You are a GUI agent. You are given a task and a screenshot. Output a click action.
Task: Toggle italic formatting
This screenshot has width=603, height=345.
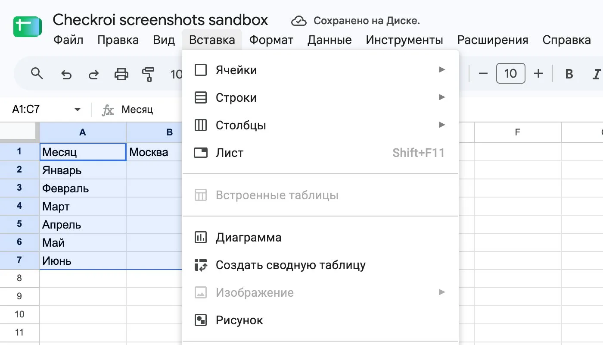(597, 74)
